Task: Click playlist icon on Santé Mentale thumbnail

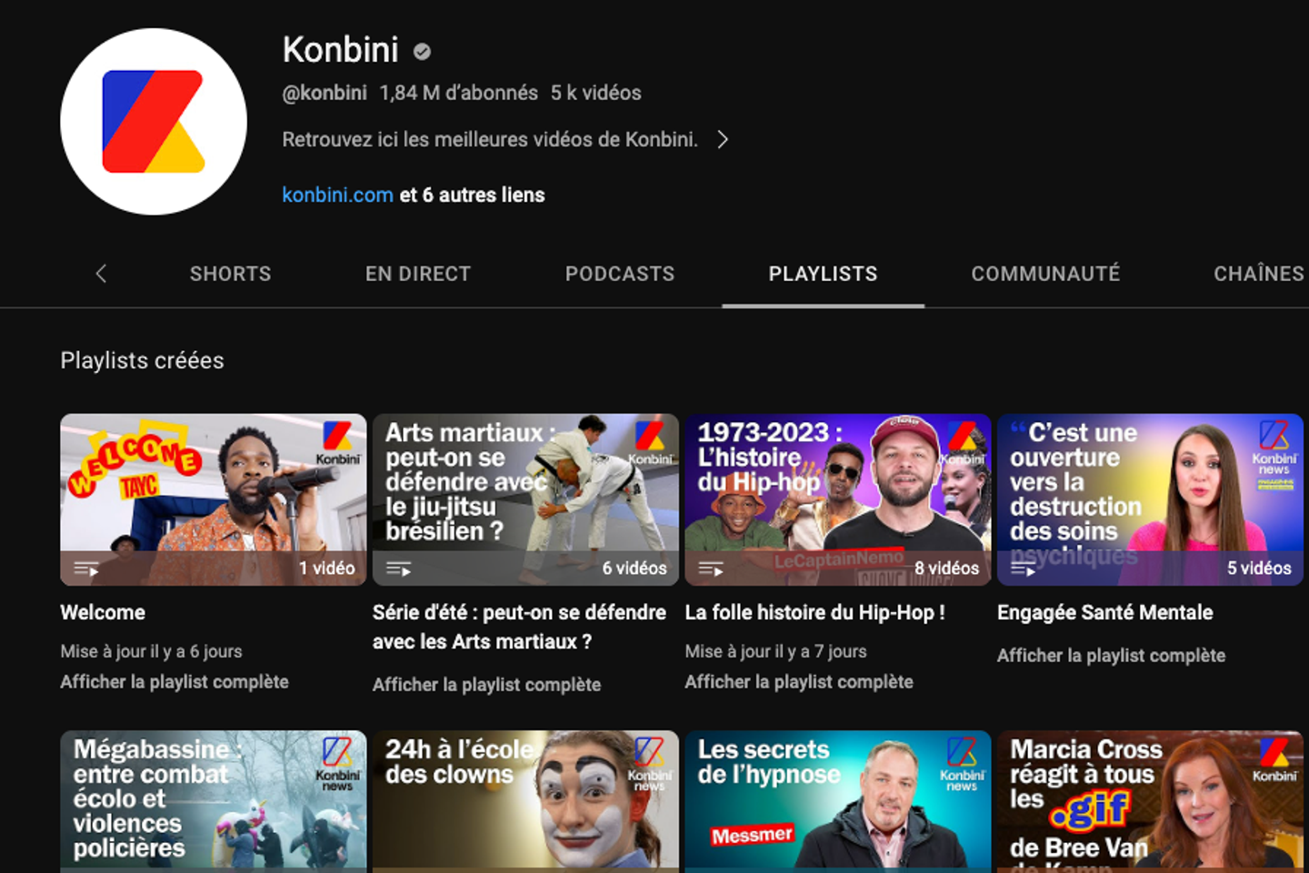Action: point(1023,569)
